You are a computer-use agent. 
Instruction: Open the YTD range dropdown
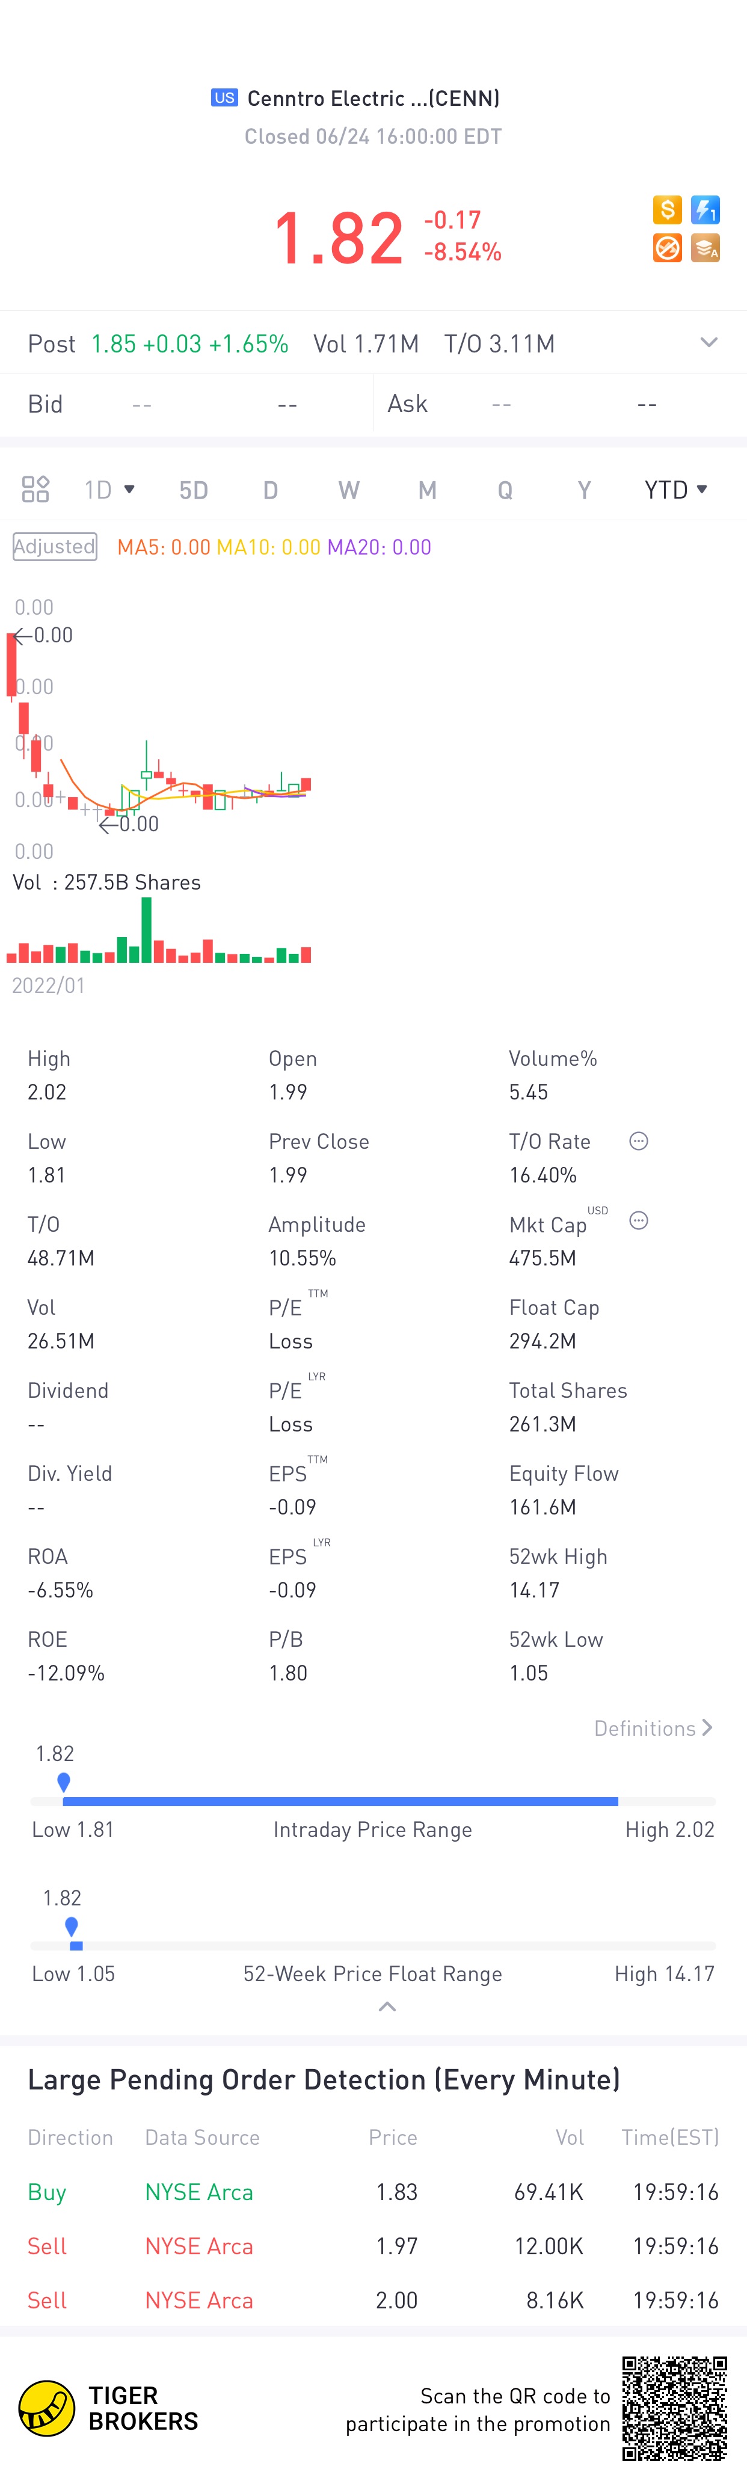pyautogui.click(x=676, y=489)
